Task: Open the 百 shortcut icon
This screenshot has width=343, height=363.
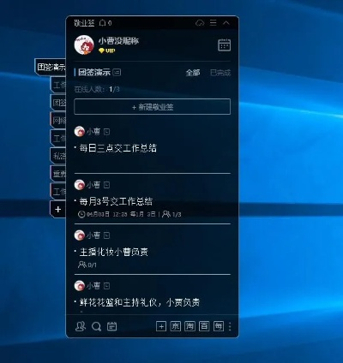Action: click(204, 326)
